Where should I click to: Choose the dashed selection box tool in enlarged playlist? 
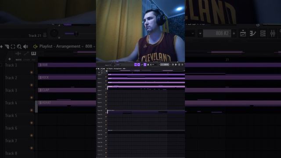(13, 47)
